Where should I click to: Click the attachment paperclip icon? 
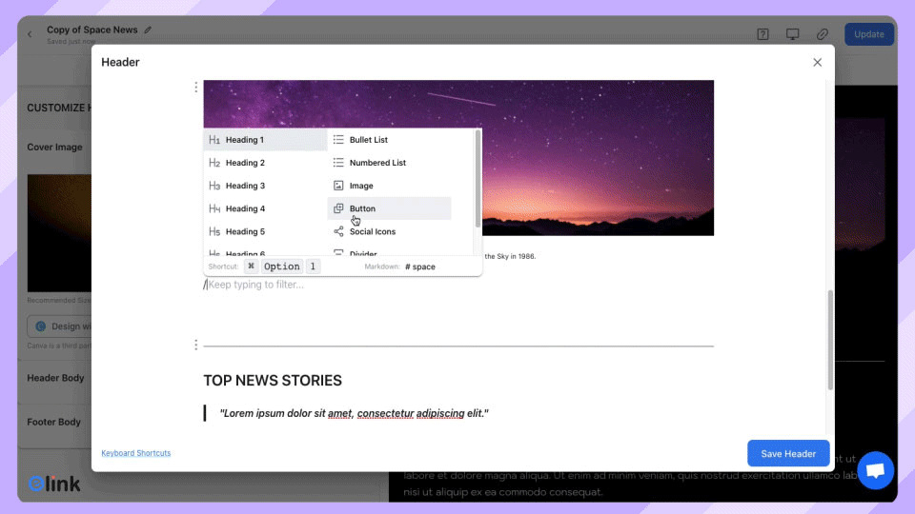tap(823, 34)
